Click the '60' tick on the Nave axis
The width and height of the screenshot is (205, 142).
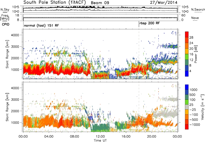pos(183,15)
